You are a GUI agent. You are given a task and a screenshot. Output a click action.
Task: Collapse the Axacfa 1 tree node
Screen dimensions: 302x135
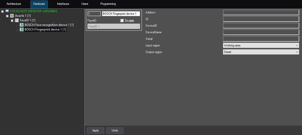[x=7, y=16]
